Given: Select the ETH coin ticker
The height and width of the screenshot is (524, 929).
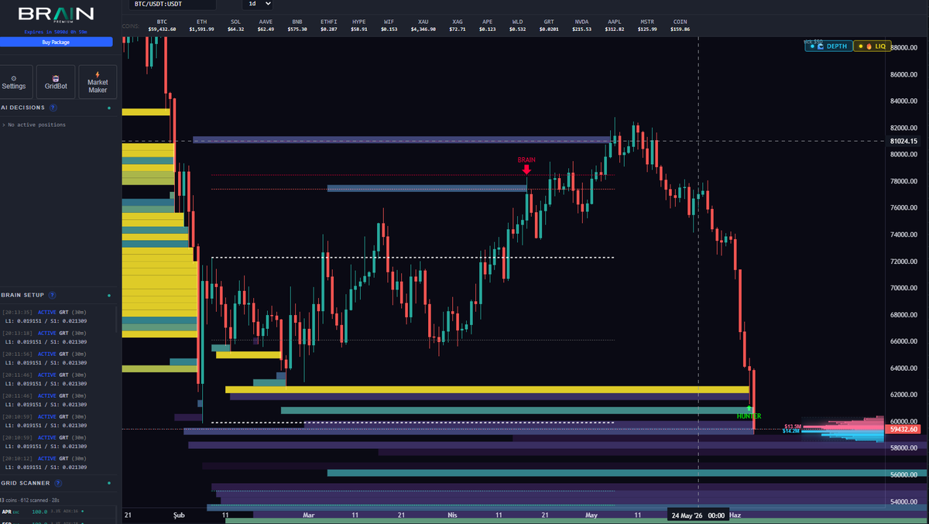Looking at the screenshot, I should [x=201, y=26].
